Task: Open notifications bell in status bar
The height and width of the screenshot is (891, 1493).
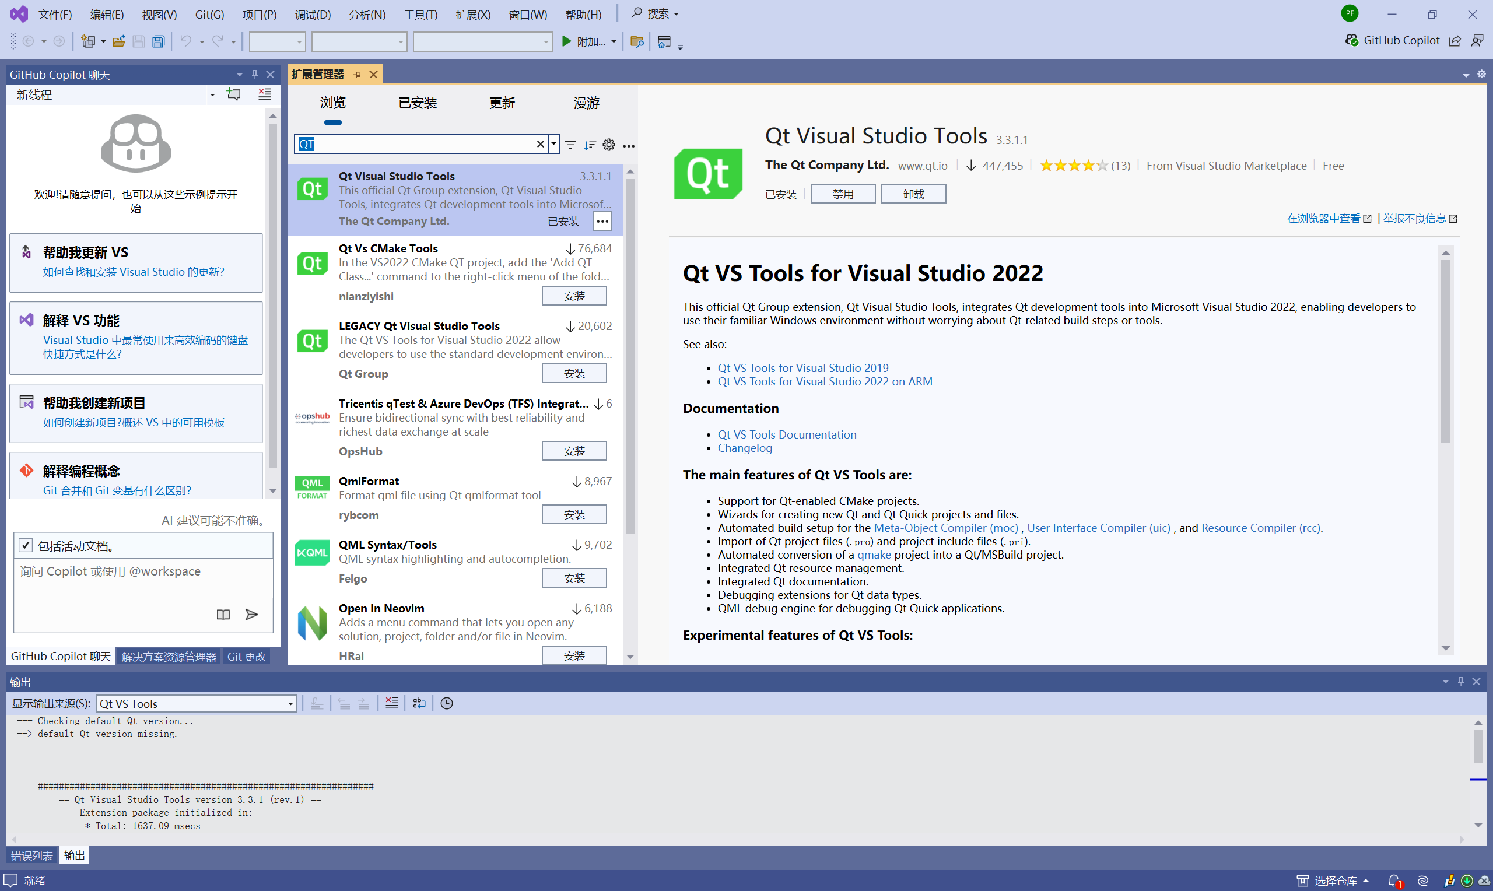Action: [x=1394, y=881]
